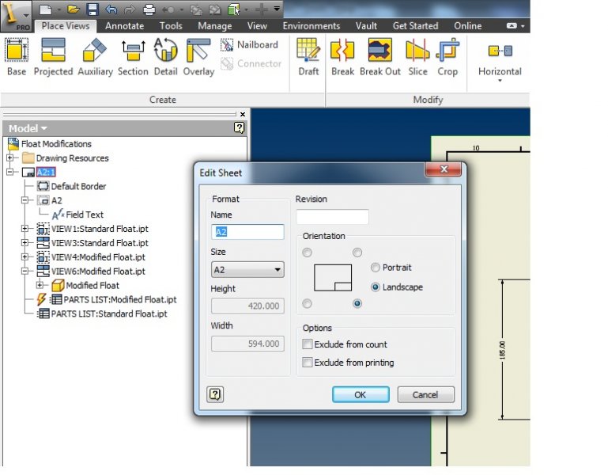Select the Auxiliary view tool
608x475 pixels.
pos(95,57)
